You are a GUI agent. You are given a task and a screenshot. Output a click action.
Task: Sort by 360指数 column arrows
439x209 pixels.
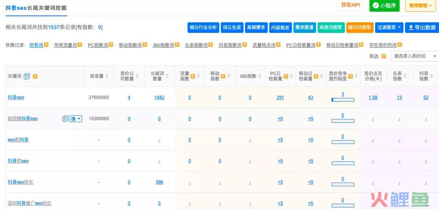259,76
